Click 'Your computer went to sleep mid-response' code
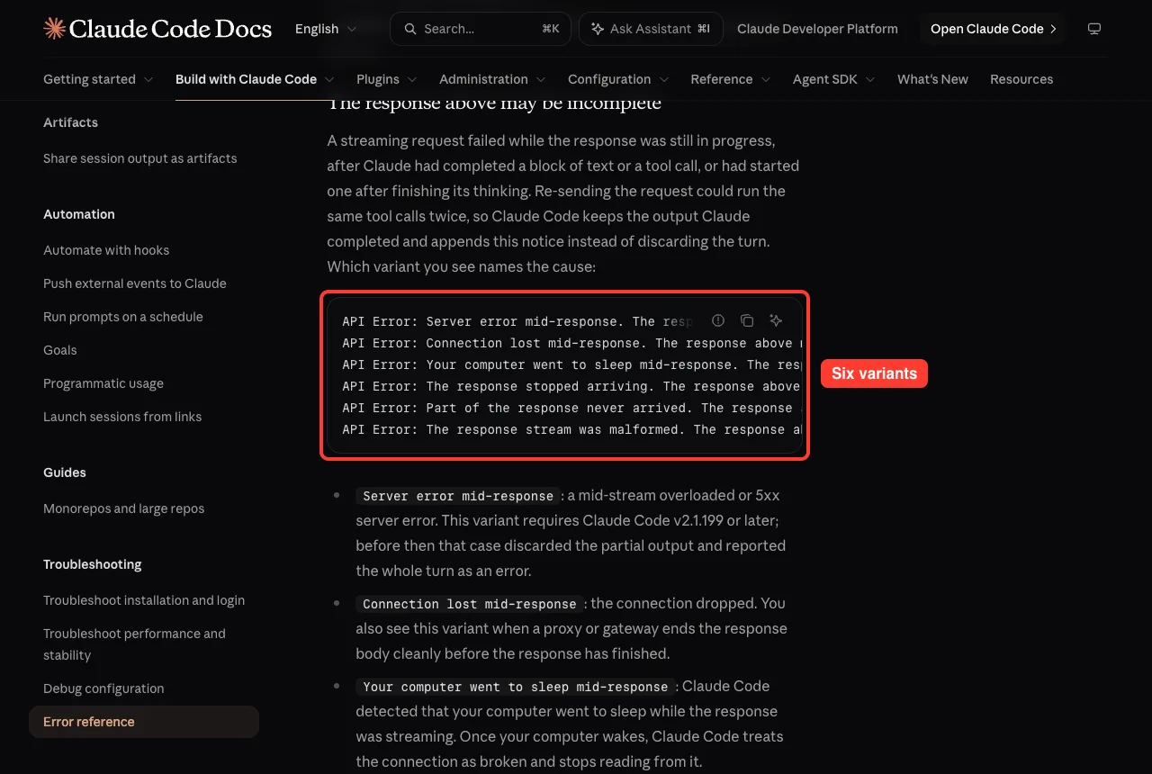This screenshot has height=774, width=1152. 516,687
